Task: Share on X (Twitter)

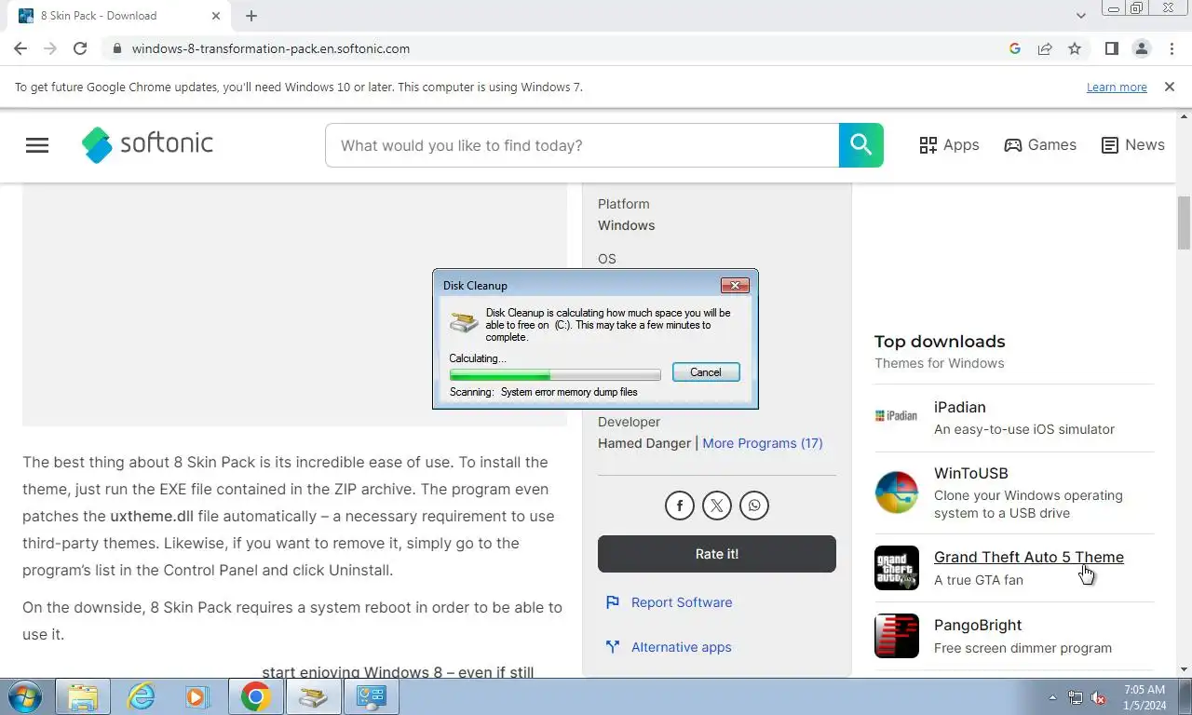Action: click(x=717, y=506)
